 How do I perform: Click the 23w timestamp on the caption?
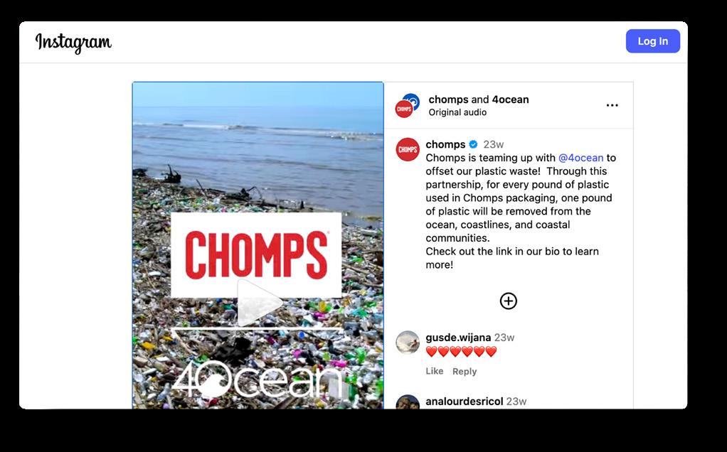tap(494, 144)
